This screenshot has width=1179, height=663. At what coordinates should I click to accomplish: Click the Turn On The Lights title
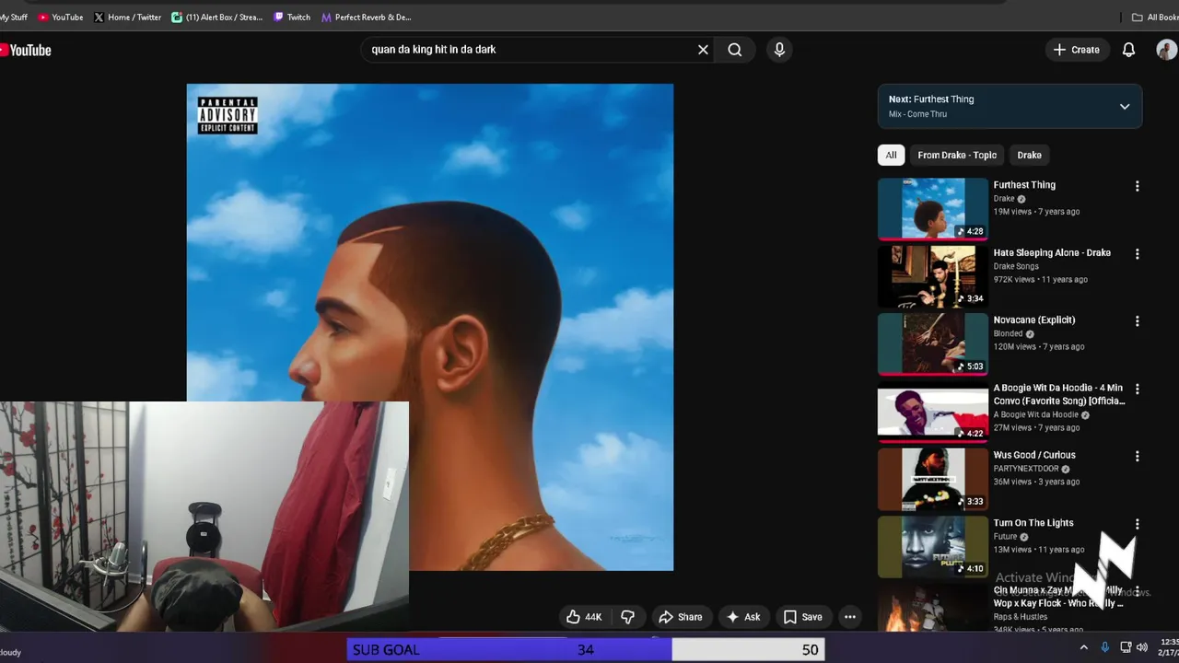click(x=1033, y=523)
